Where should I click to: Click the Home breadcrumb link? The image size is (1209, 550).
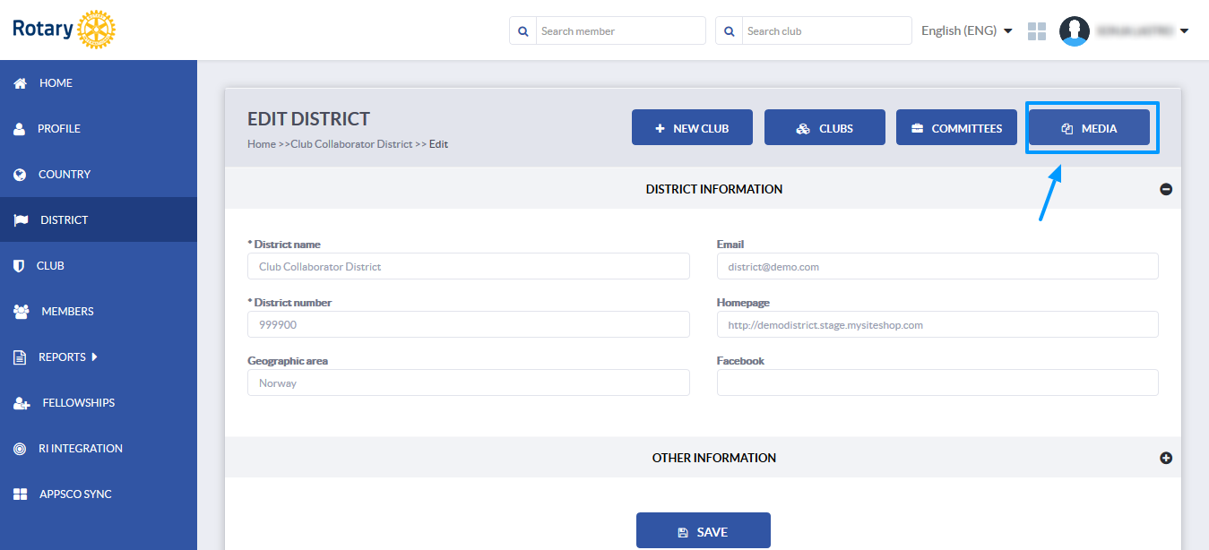coord(262,144)
